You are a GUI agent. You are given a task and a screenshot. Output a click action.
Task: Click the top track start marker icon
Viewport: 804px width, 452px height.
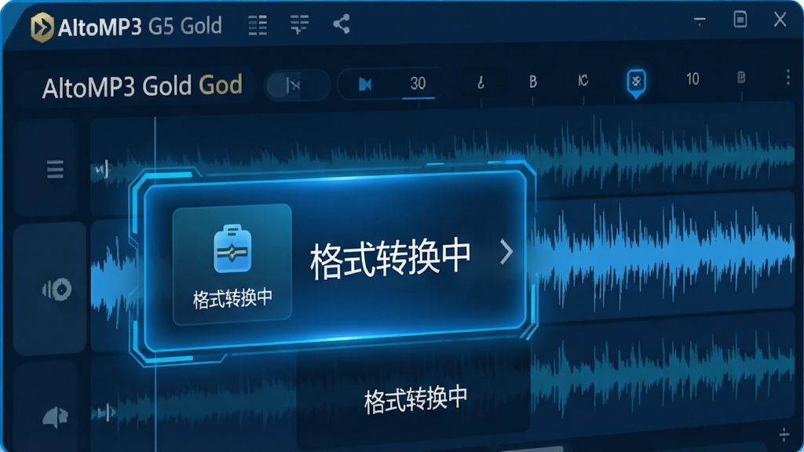click(102, 169)
